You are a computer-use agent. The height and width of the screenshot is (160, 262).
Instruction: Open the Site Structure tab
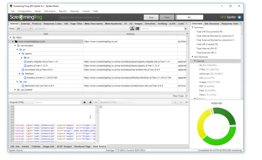coord(211,24)
